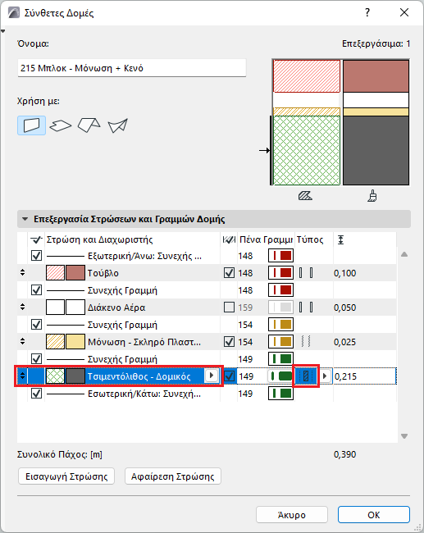Select the Shell use icon

(x=117, y=125)
